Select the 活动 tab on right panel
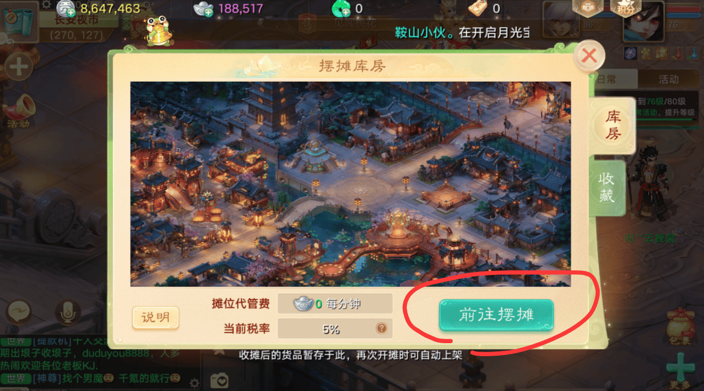Image resolution: width=704 pixels, height=391 pixels. coord(668,80)
